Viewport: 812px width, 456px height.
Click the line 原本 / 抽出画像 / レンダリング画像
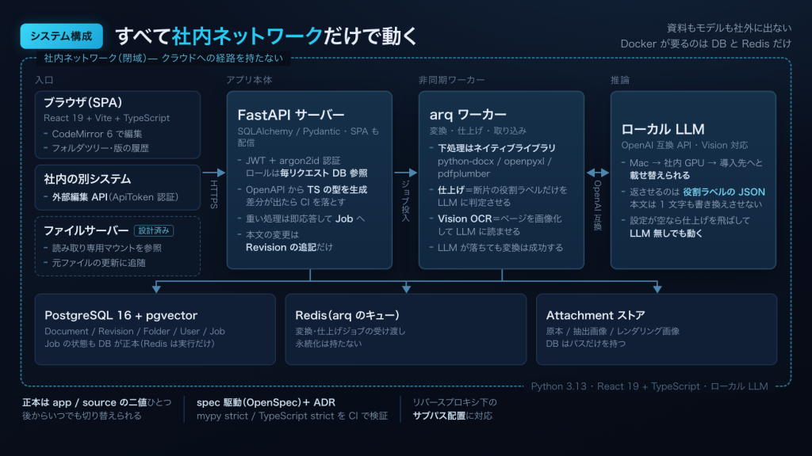[613, 332]
